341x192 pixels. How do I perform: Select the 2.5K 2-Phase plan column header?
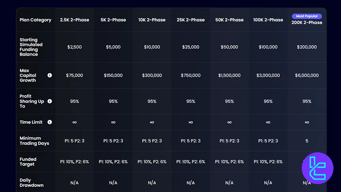[x=75, y=20]
